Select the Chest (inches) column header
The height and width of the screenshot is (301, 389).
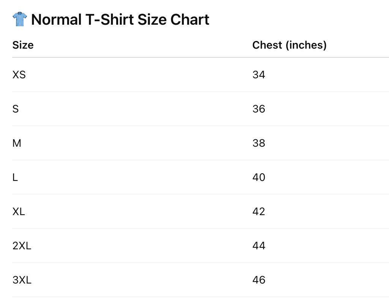click(289, 45)
